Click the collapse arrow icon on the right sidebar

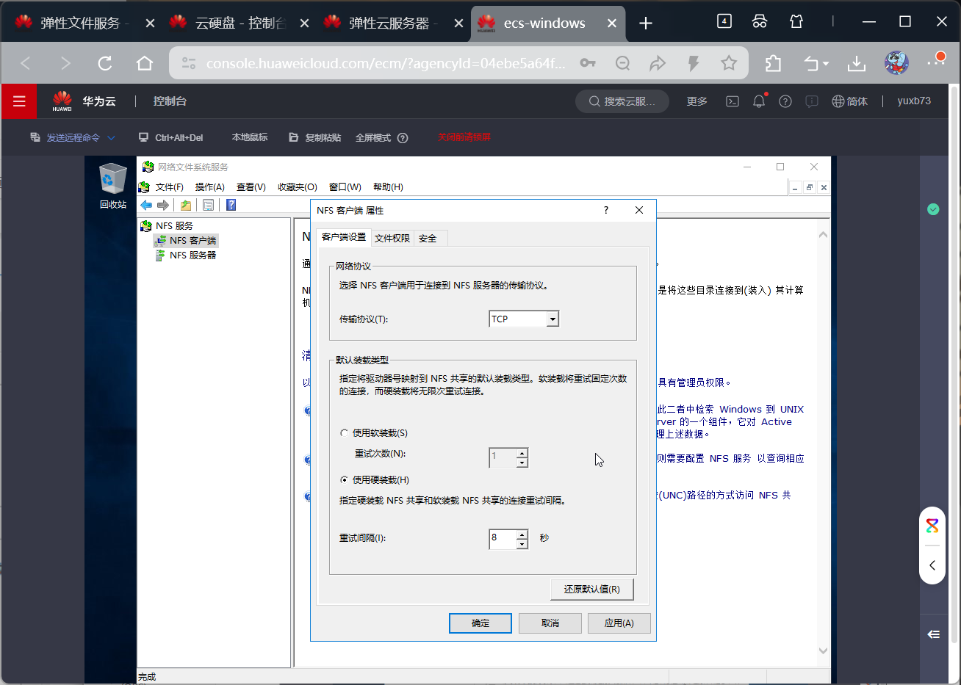934,634
